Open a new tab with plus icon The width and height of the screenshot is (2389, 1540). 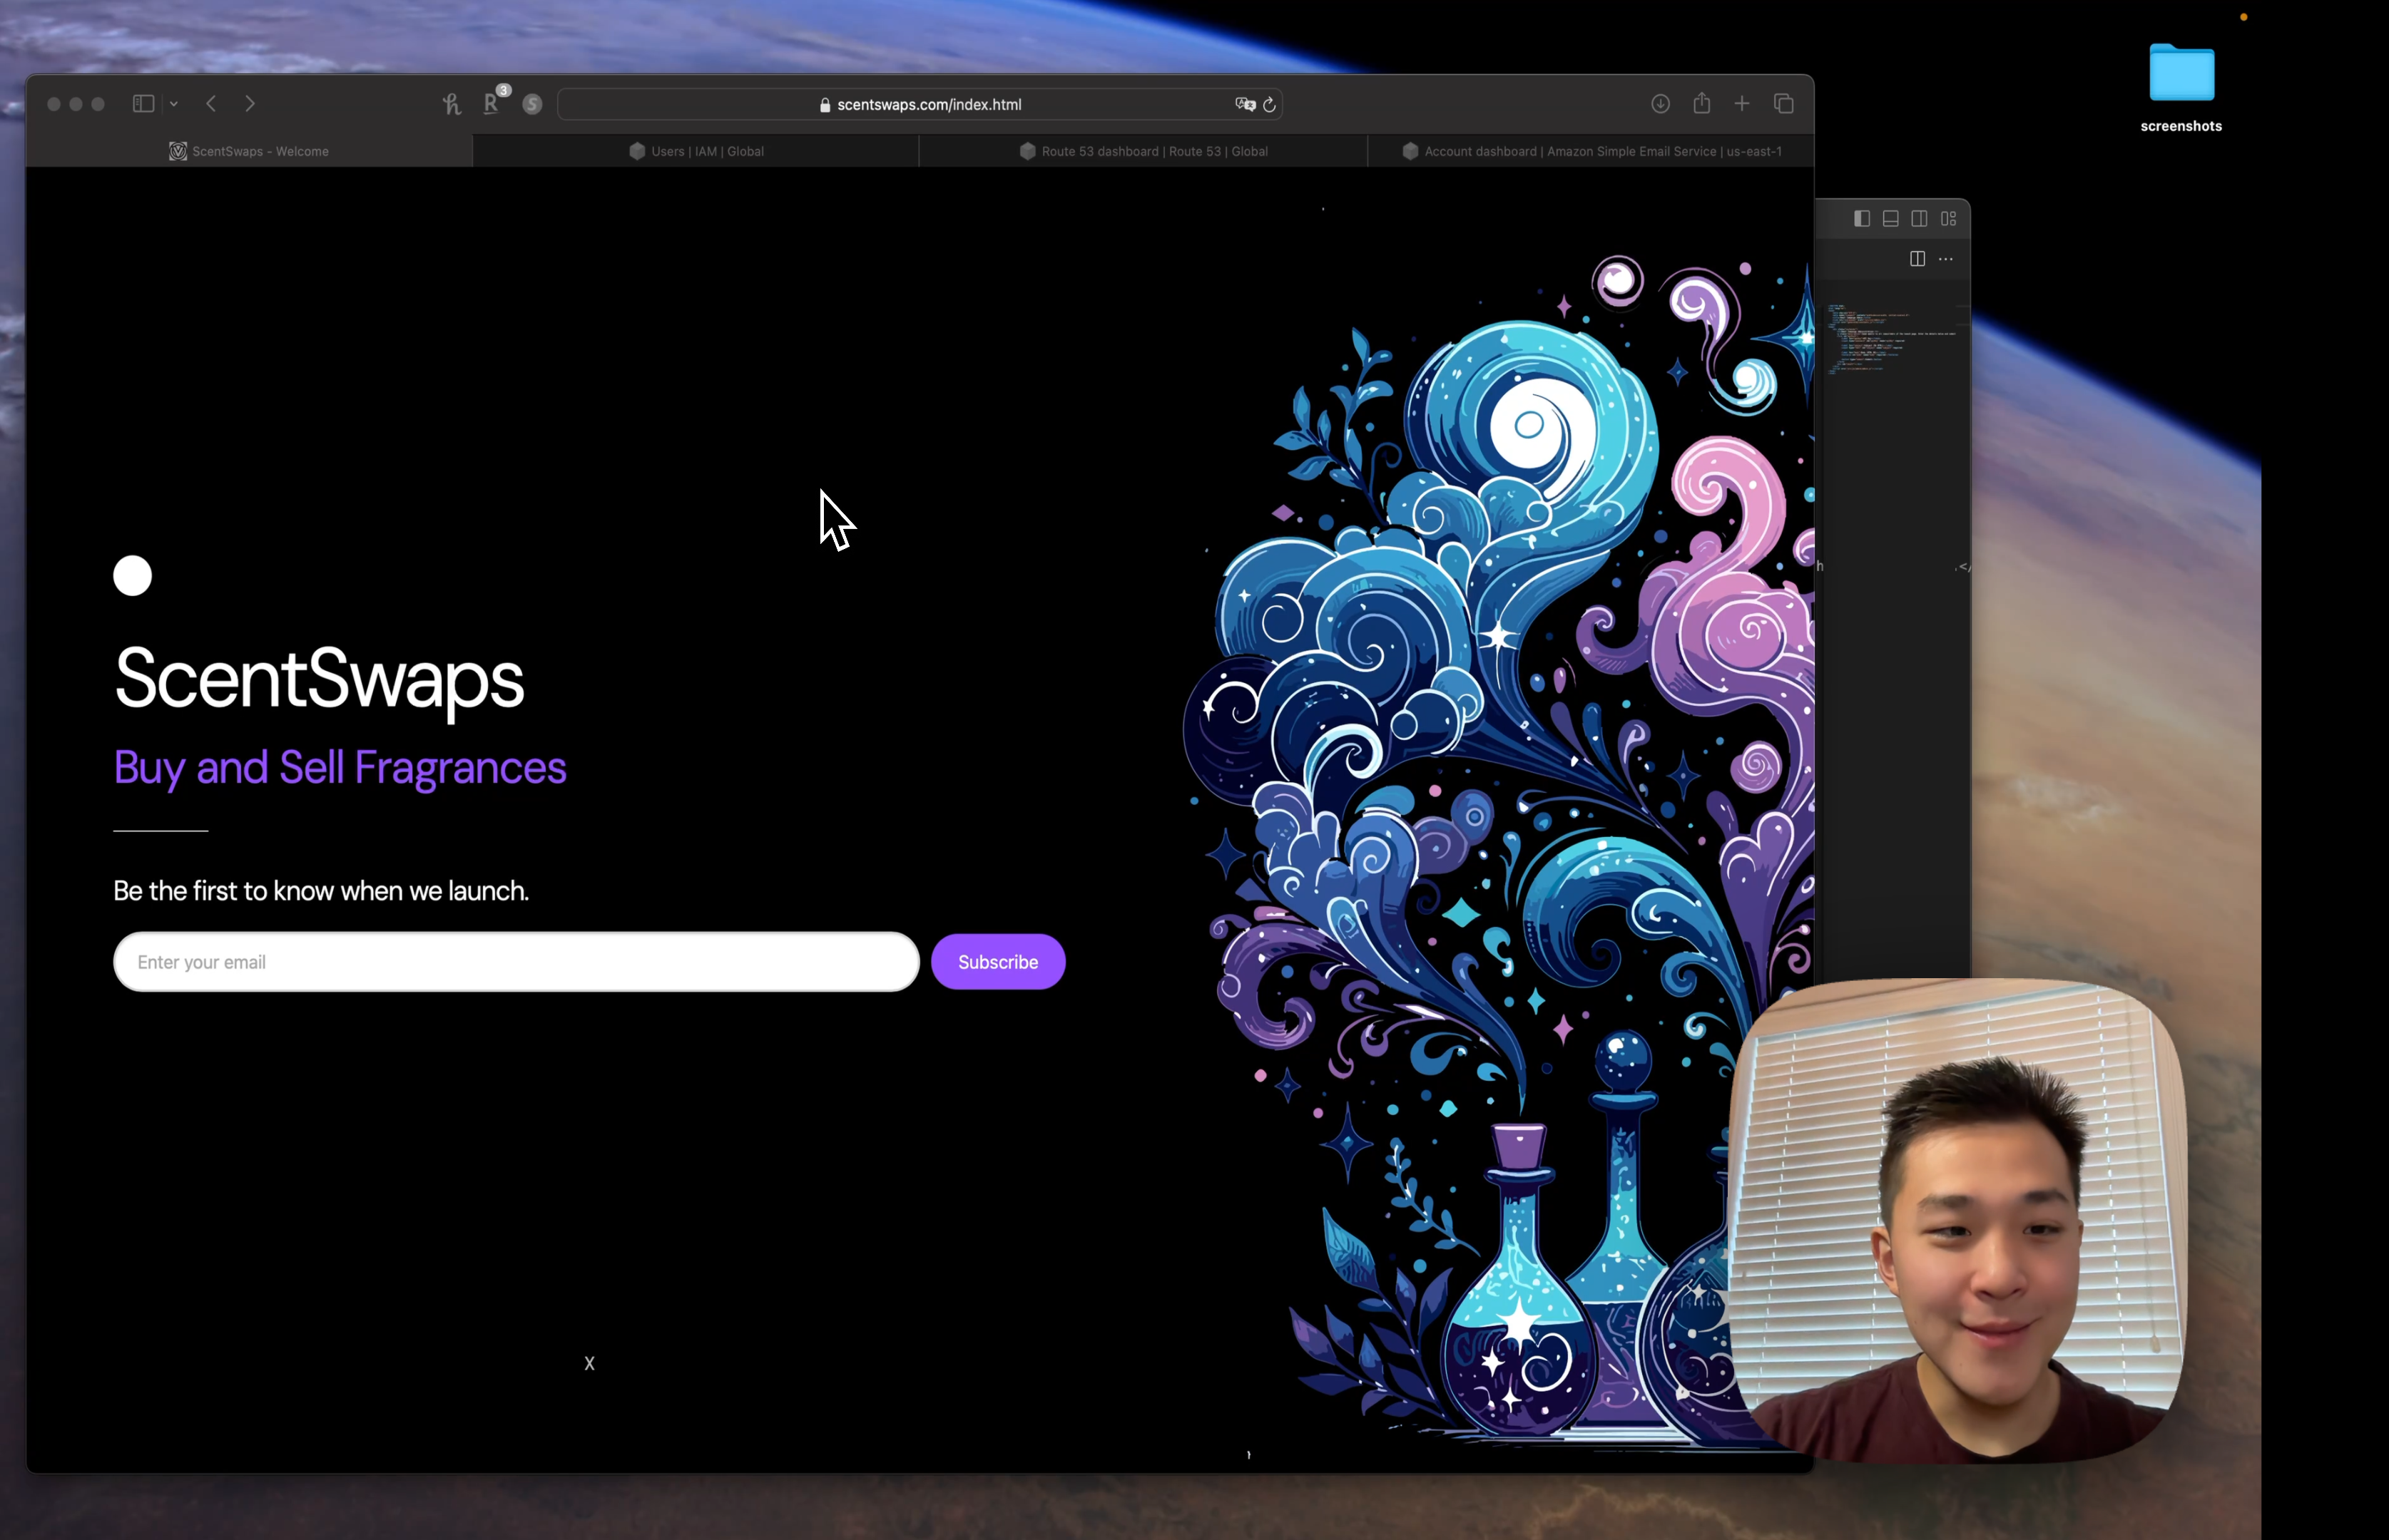[x=1742, y=104]
